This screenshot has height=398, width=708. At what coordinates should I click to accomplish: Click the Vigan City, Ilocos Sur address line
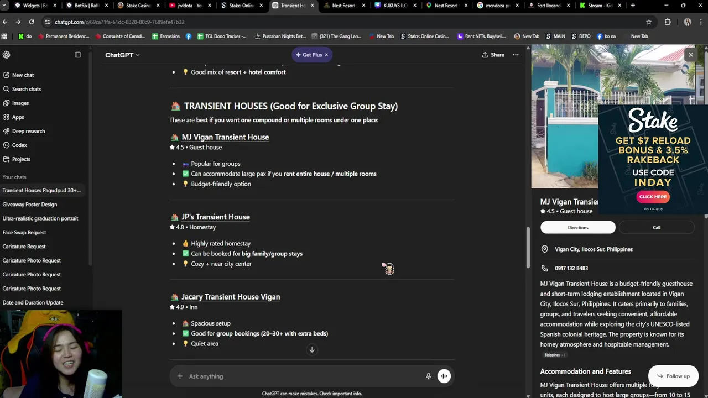pos(594,249)
